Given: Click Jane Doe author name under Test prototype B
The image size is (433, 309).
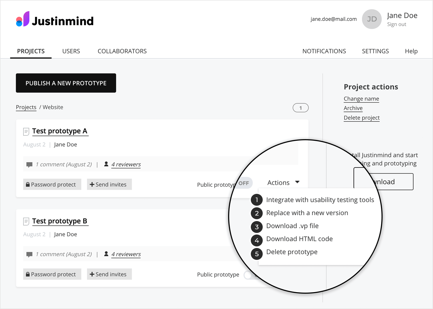Looking at the screenshot, I should (65, 234).
